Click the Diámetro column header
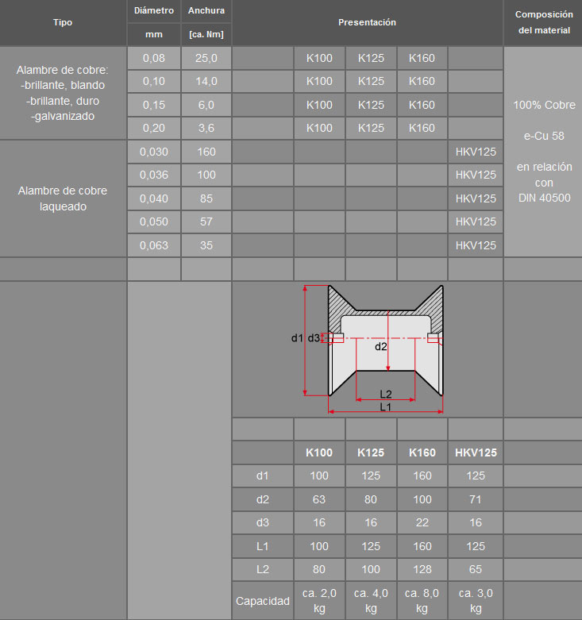The width and height of the screenshot is (582, 620). (x=154, y=10)
